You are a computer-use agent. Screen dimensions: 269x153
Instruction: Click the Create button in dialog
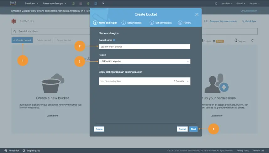click(x=99, y=129)
